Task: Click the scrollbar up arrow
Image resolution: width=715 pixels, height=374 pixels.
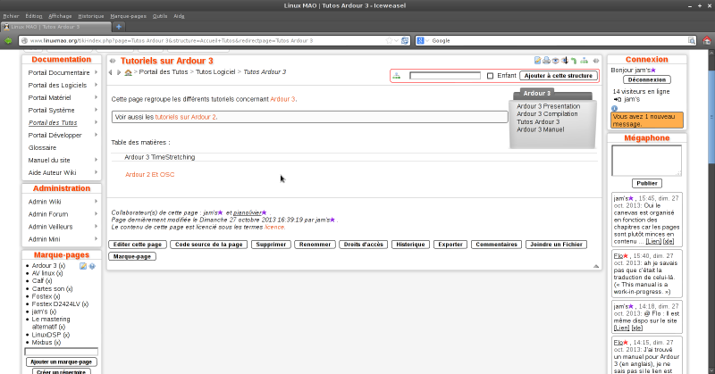Action: pos(711,53)
